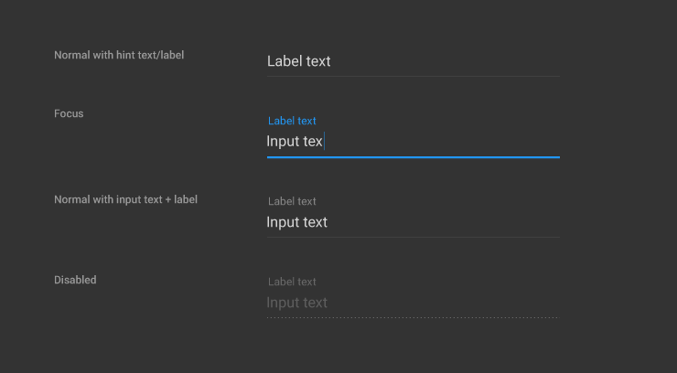
Task: Click the 'Disabled' caption text
Action: [75, 280]
